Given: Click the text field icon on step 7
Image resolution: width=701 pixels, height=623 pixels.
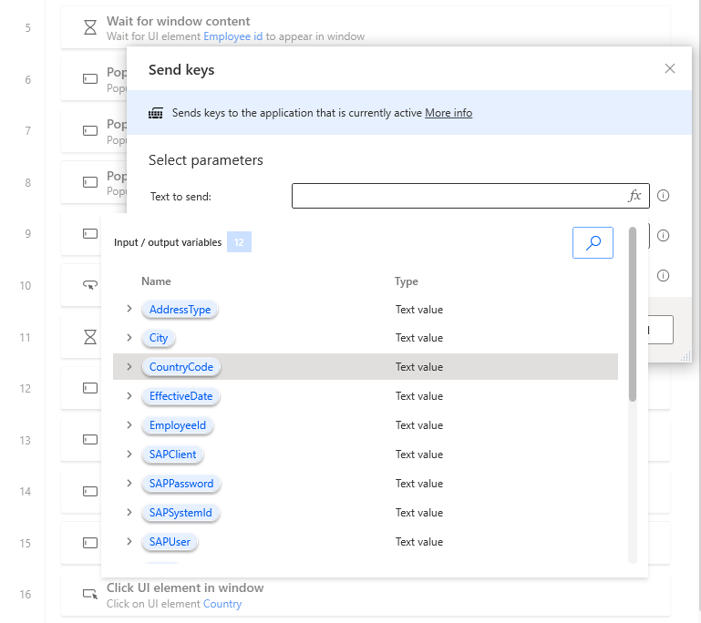Looking at the screenshot, I should pyautogui.click(x=90, y=131).
